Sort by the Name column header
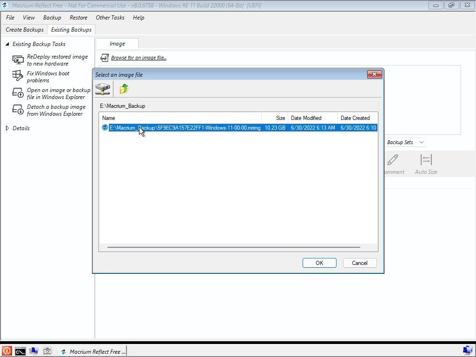 coord(180,118)
